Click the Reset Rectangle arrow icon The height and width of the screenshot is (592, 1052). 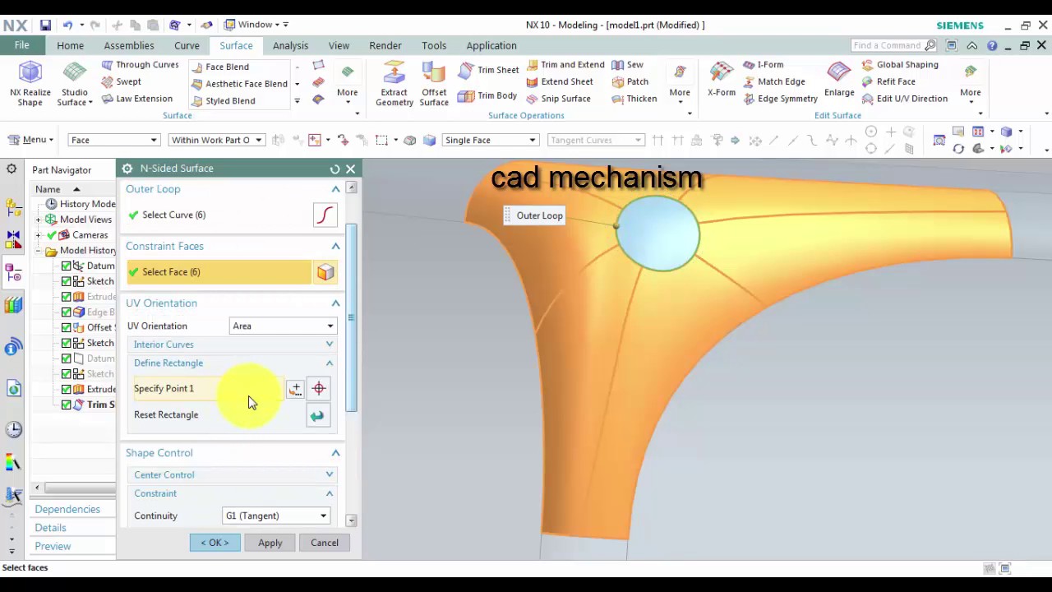pos(317,416)
